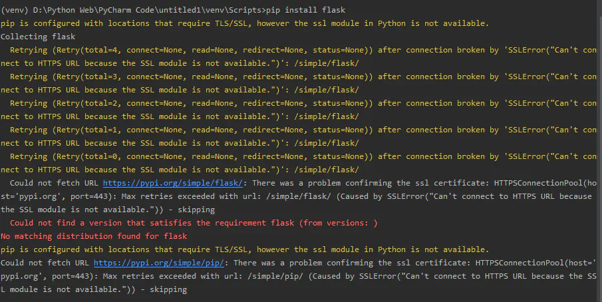Click the '(venv)' prompt prefix on the first line

coord(14,10)
